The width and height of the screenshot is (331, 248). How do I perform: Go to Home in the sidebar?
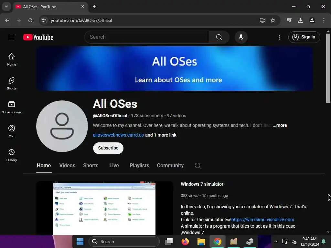12,59
